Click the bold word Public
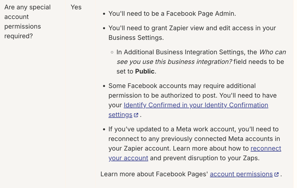The width and height of the screenshot is (297, 188). point(145,72)
